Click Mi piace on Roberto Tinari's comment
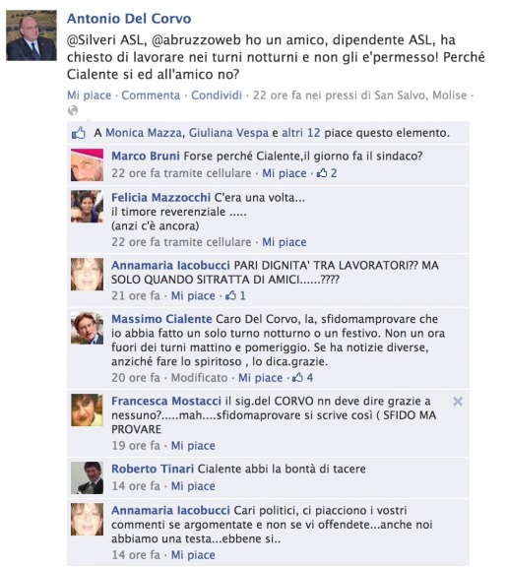The image size is (507, 567). [193, 486]
